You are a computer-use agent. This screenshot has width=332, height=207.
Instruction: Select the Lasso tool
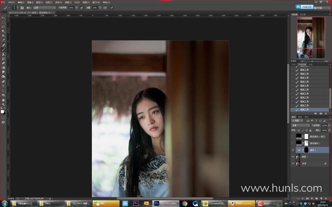(x=3, y=27)
